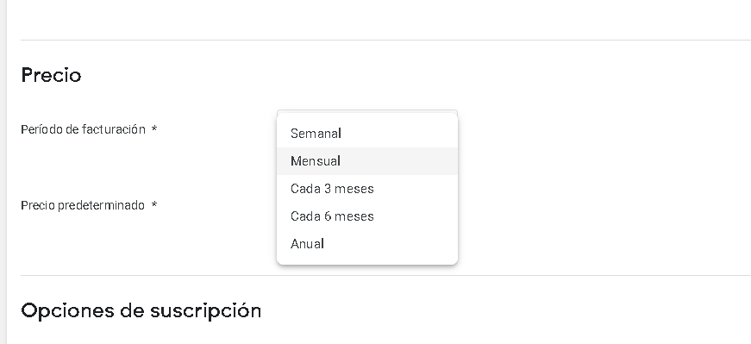
Task: Pick the Cada 3 meses option
Action: (x=367, y=189)
